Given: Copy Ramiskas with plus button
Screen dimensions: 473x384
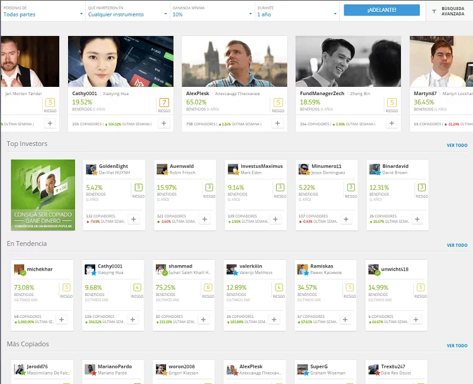Looking at the screenshot, I should tap(345, 320).
